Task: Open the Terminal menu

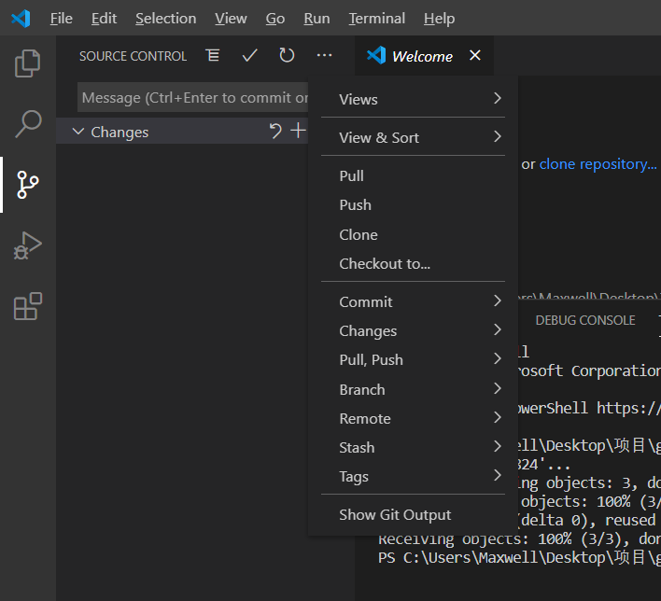Action: pos(377,19)
